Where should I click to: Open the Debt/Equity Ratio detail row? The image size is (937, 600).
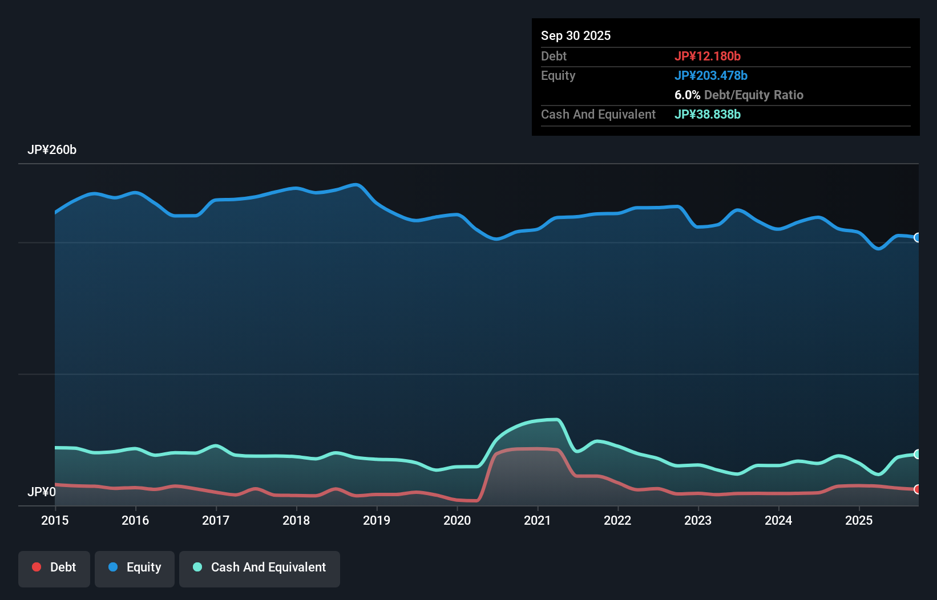tap(738, 95)
